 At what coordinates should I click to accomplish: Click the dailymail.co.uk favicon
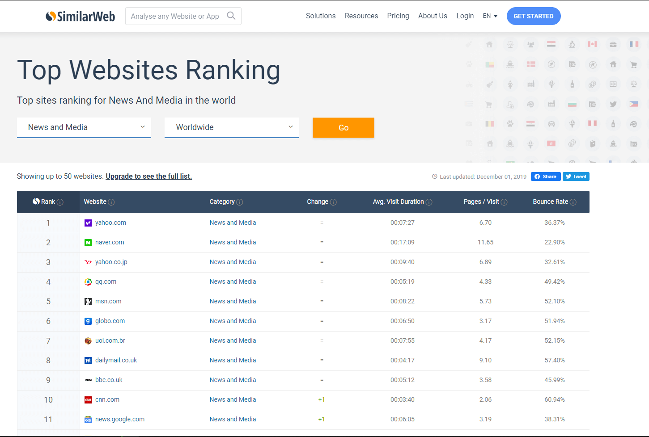pos(88,361)
